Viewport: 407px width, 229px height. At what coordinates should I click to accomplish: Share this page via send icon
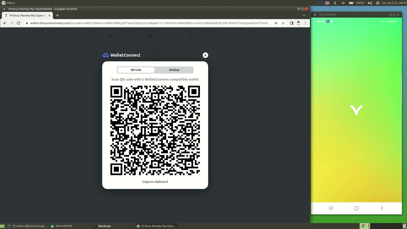[x=276, y=23]
